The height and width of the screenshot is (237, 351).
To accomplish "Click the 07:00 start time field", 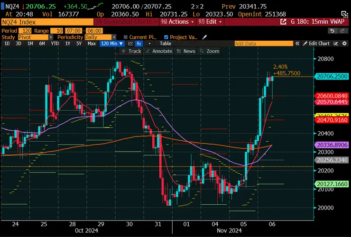I will tap(74, 31).
